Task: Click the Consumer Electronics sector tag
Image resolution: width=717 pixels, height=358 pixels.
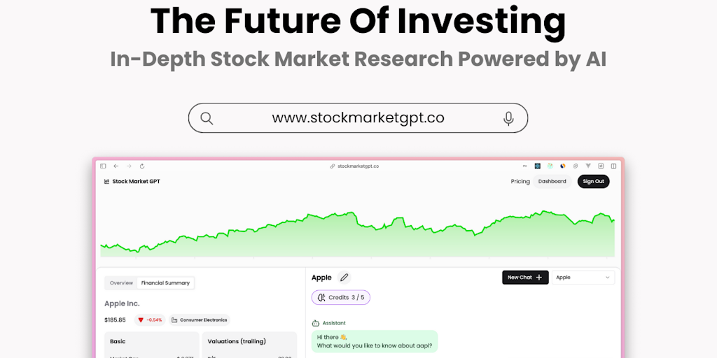Action: [x=199, y=320]
